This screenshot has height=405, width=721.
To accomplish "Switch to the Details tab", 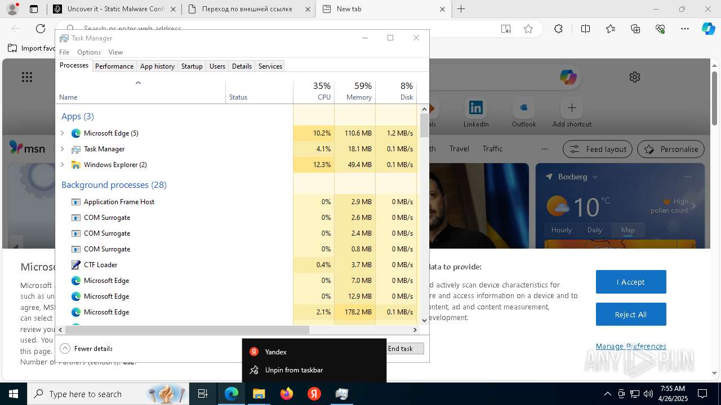I will coord(242,66).
